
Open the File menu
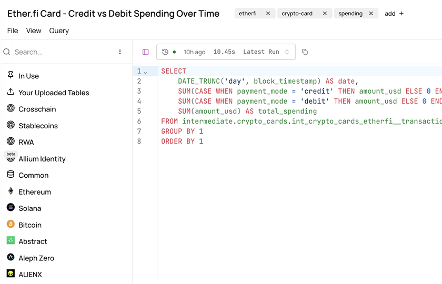(13, 31)
